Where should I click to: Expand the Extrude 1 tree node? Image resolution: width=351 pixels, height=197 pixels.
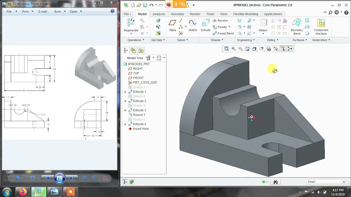point(126,92)
